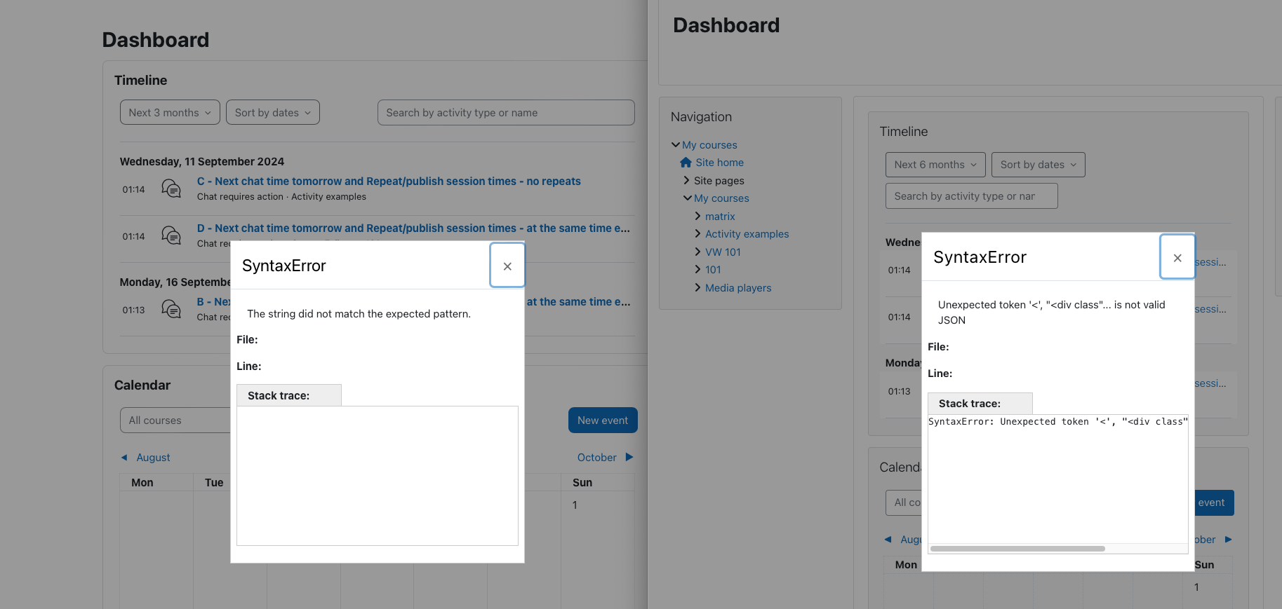Click the right arrow after October in left calendar
Screen dimensions: 1282x609
(629, 457)
